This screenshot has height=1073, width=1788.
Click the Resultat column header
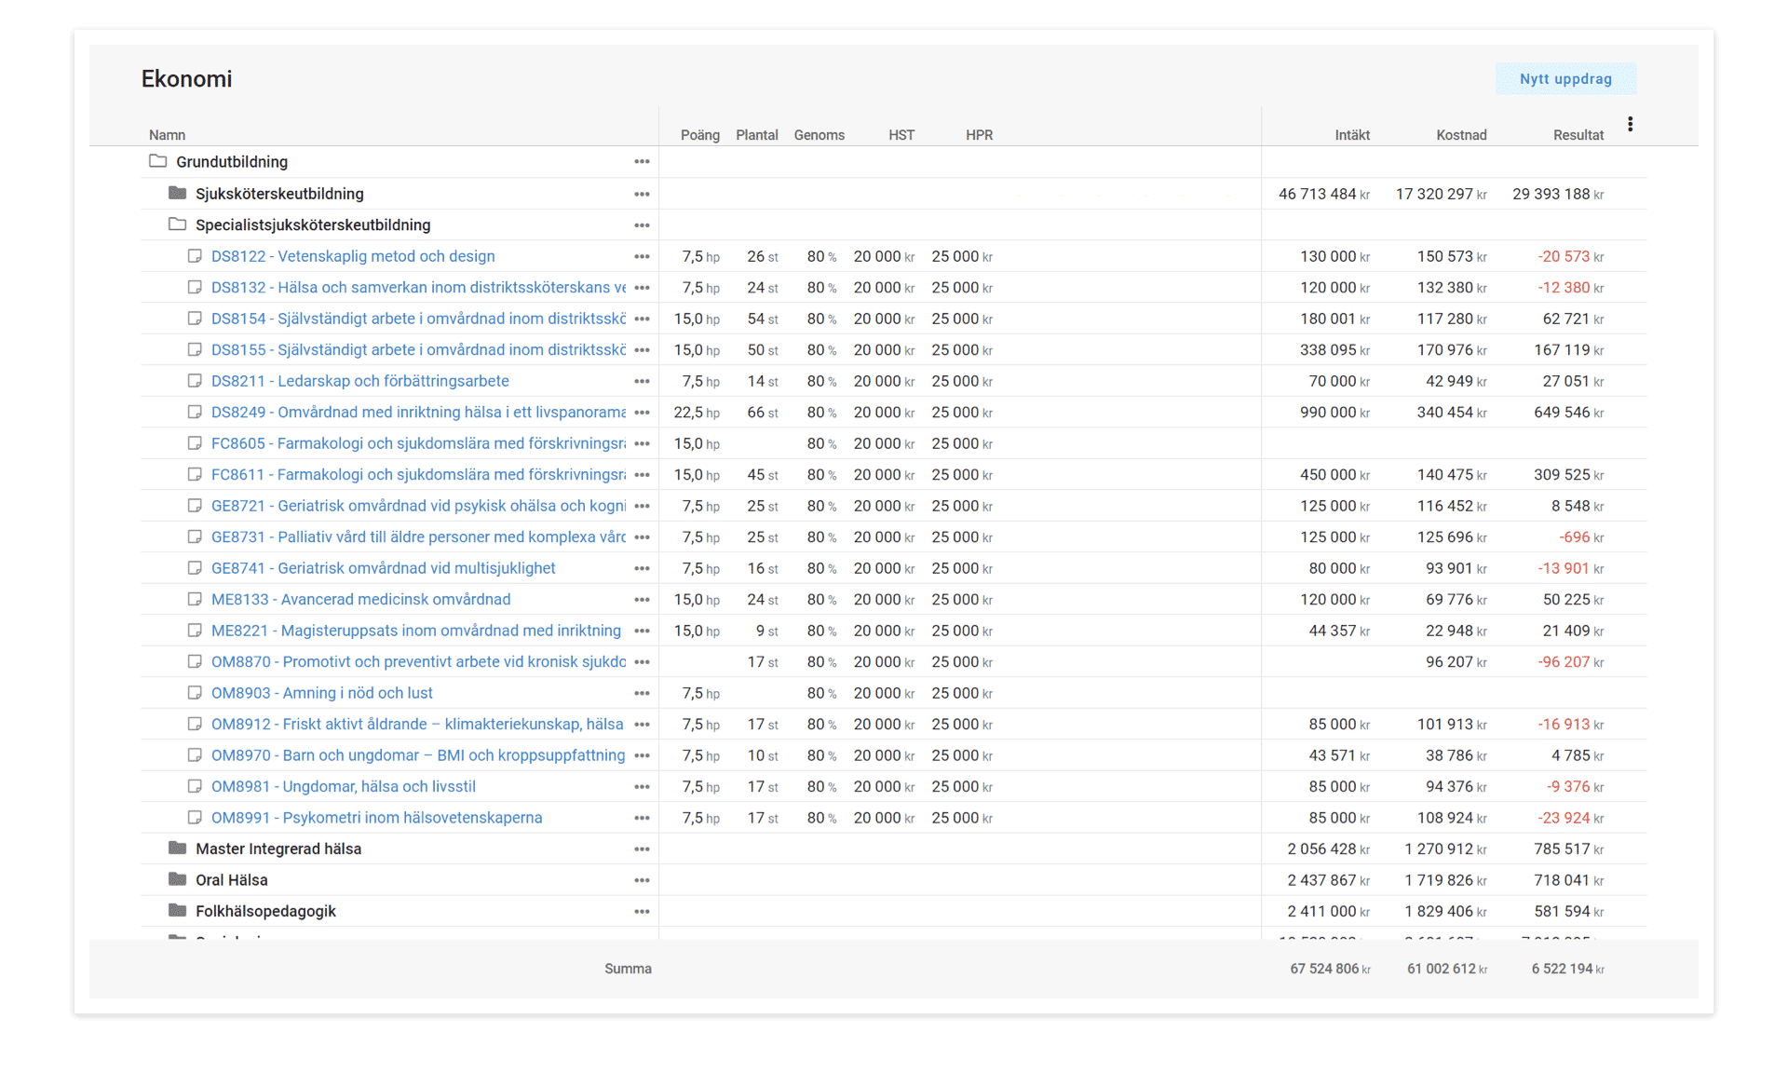(1578, 135)
